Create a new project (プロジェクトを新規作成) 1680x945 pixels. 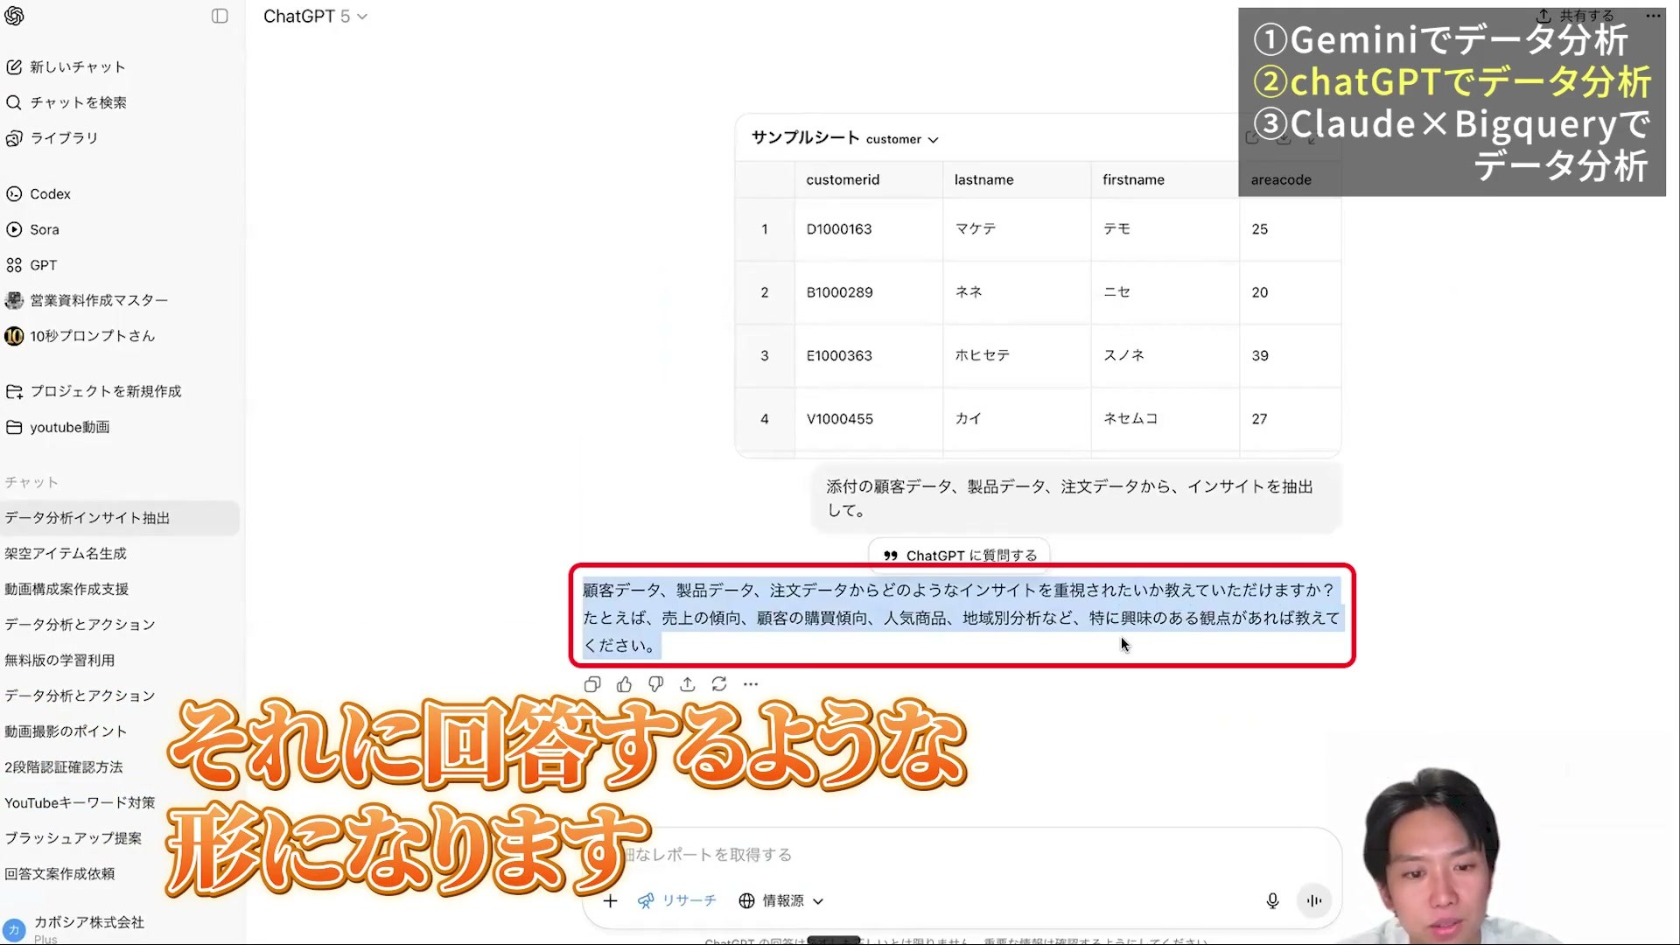(94, 391)
